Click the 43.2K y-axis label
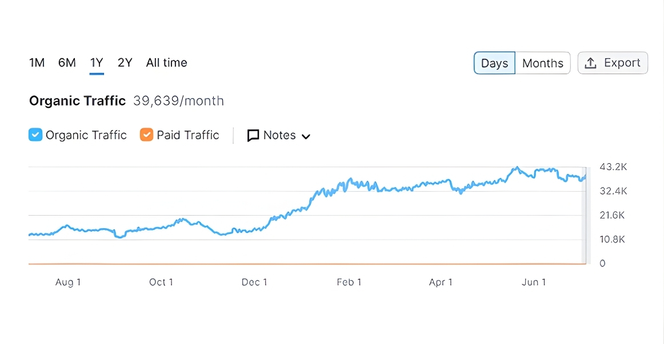Image resolution: width=664 pixels, height=344 pixels. (x=613, y=167)
